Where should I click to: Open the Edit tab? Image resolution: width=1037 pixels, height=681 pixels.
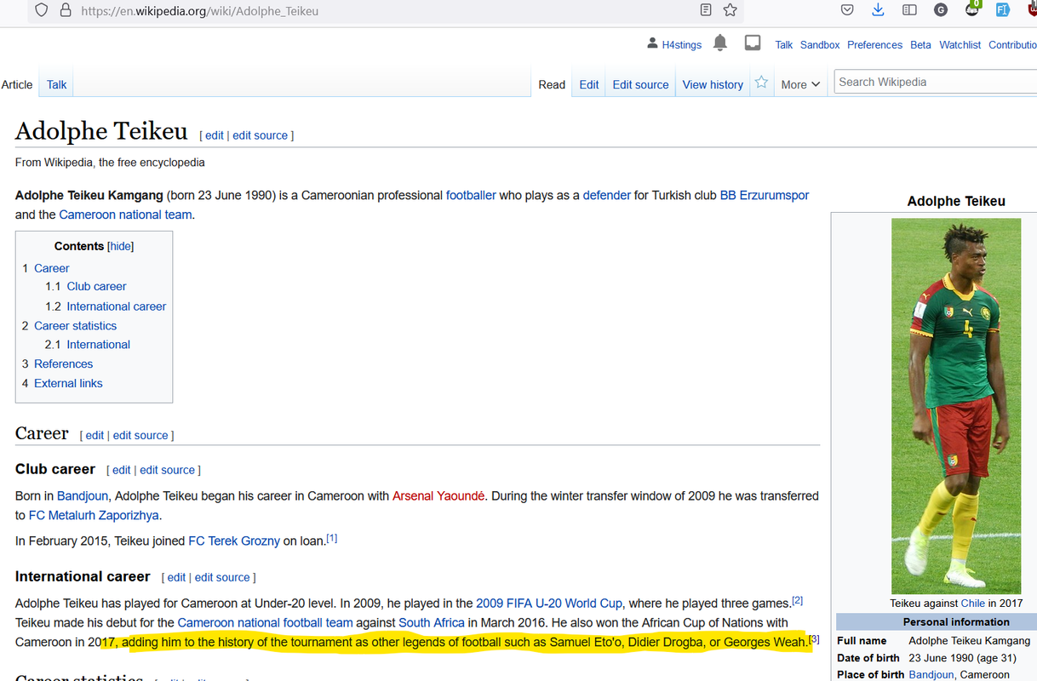(589, 84)
